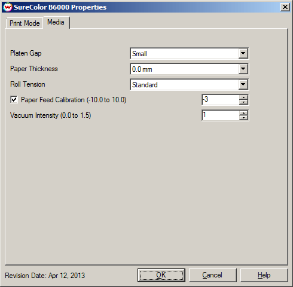The height and width of the screenshot is (287, 293).
Task: Uncheck the Paper Feed Calibration checkbox
Action: [14, 99]
